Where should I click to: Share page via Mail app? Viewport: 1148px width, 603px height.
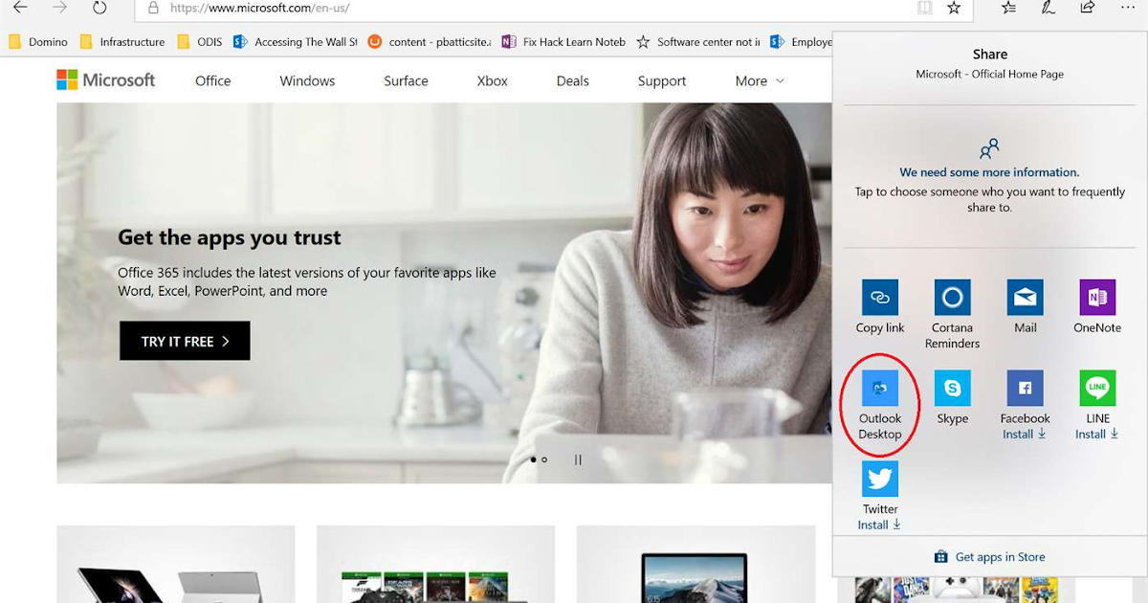coord(1025,298)
